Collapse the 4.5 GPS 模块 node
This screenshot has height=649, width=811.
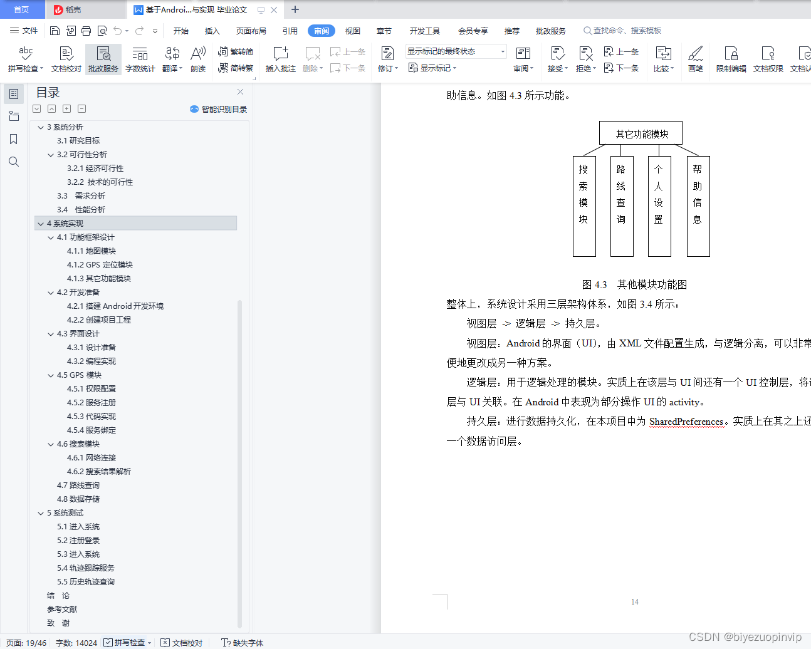click(x=51, y=375)
